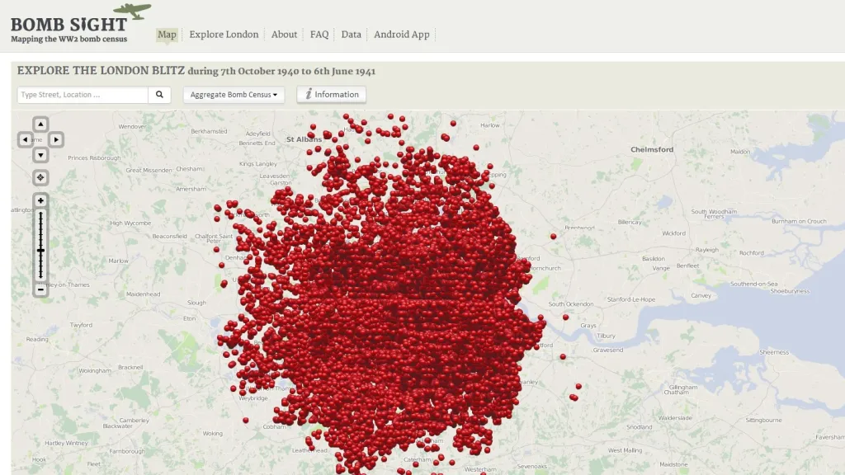Image resolution: width=845 pixels, height=475 pixels.
Task: Click the search magnifier button
Action: [160, 95]
